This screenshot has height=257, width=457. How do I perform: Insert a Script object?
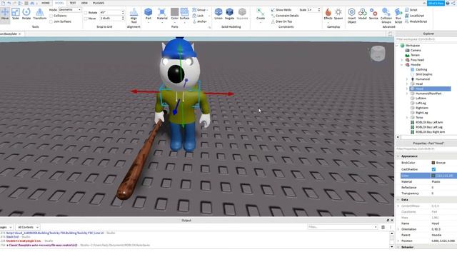coord(411,10)
